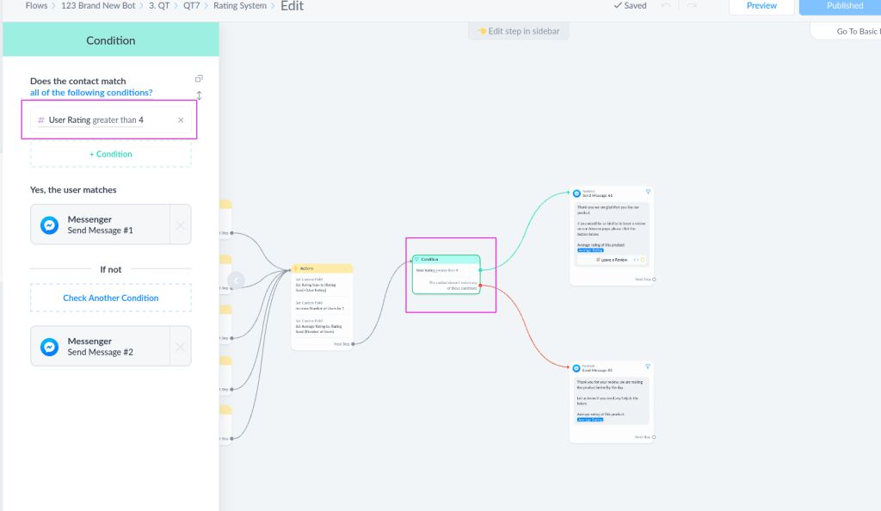Select the Send Message #2 node on canvas
Image resolution: width=881 pixels, height=511 pixels.
pos(612,402)
